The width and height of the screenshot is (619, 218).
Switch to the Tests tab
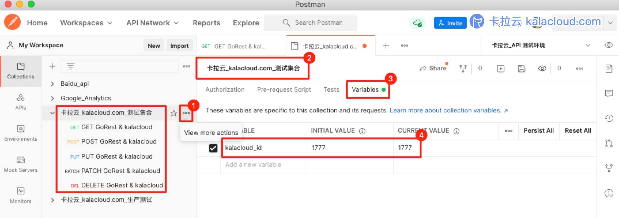[x=331, y=90]
